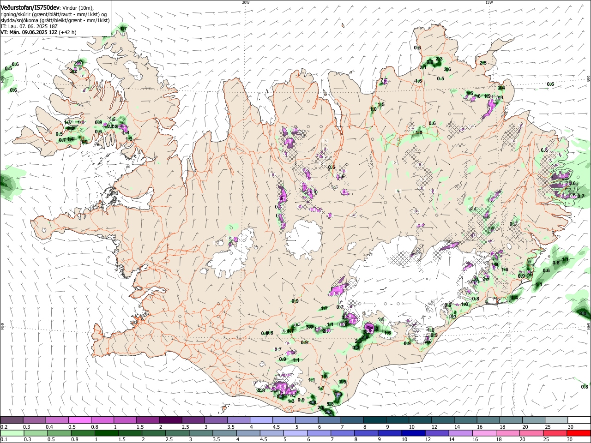Click the 25–30 red-pink lower legend swatch
591x443 pixels.
(x=556, y=433)
